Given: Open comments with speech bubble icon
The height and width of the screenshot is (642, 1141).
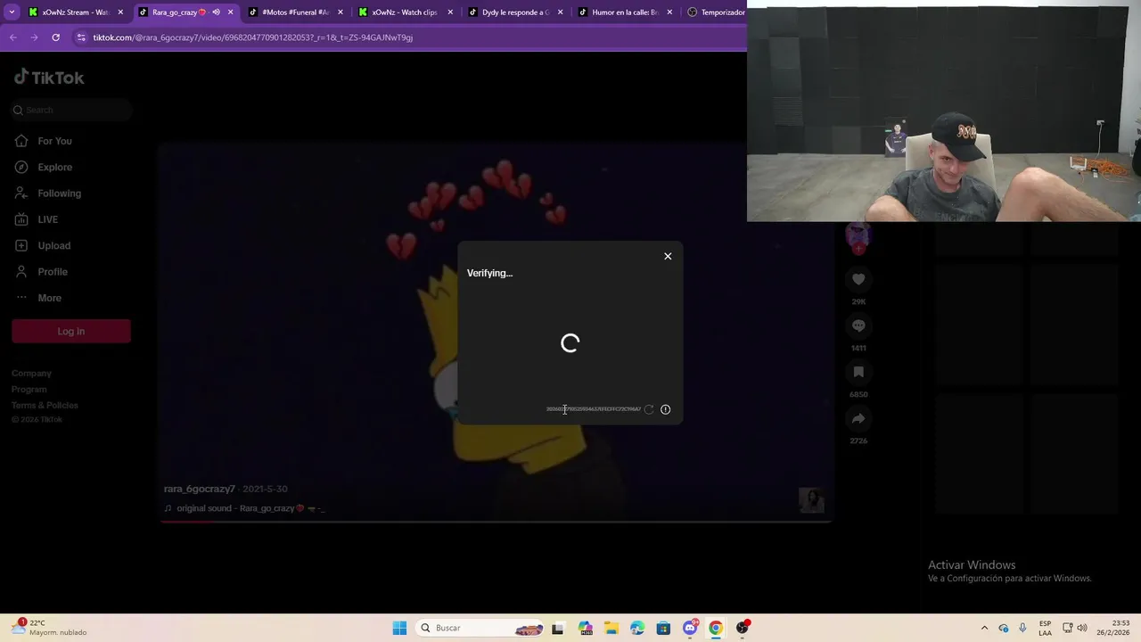Looking at the screenshot, I should (x=858, y=325).
